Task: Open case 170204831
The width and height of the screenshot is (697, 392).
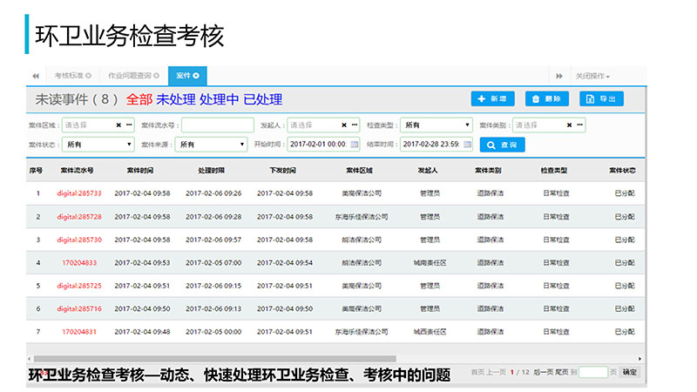Action: tap(79, 332)
